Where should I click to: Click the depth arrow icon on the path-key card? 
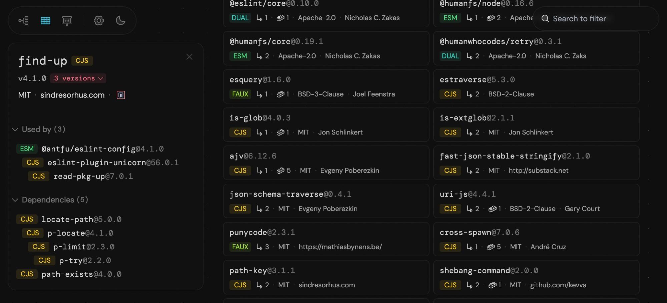259,285
